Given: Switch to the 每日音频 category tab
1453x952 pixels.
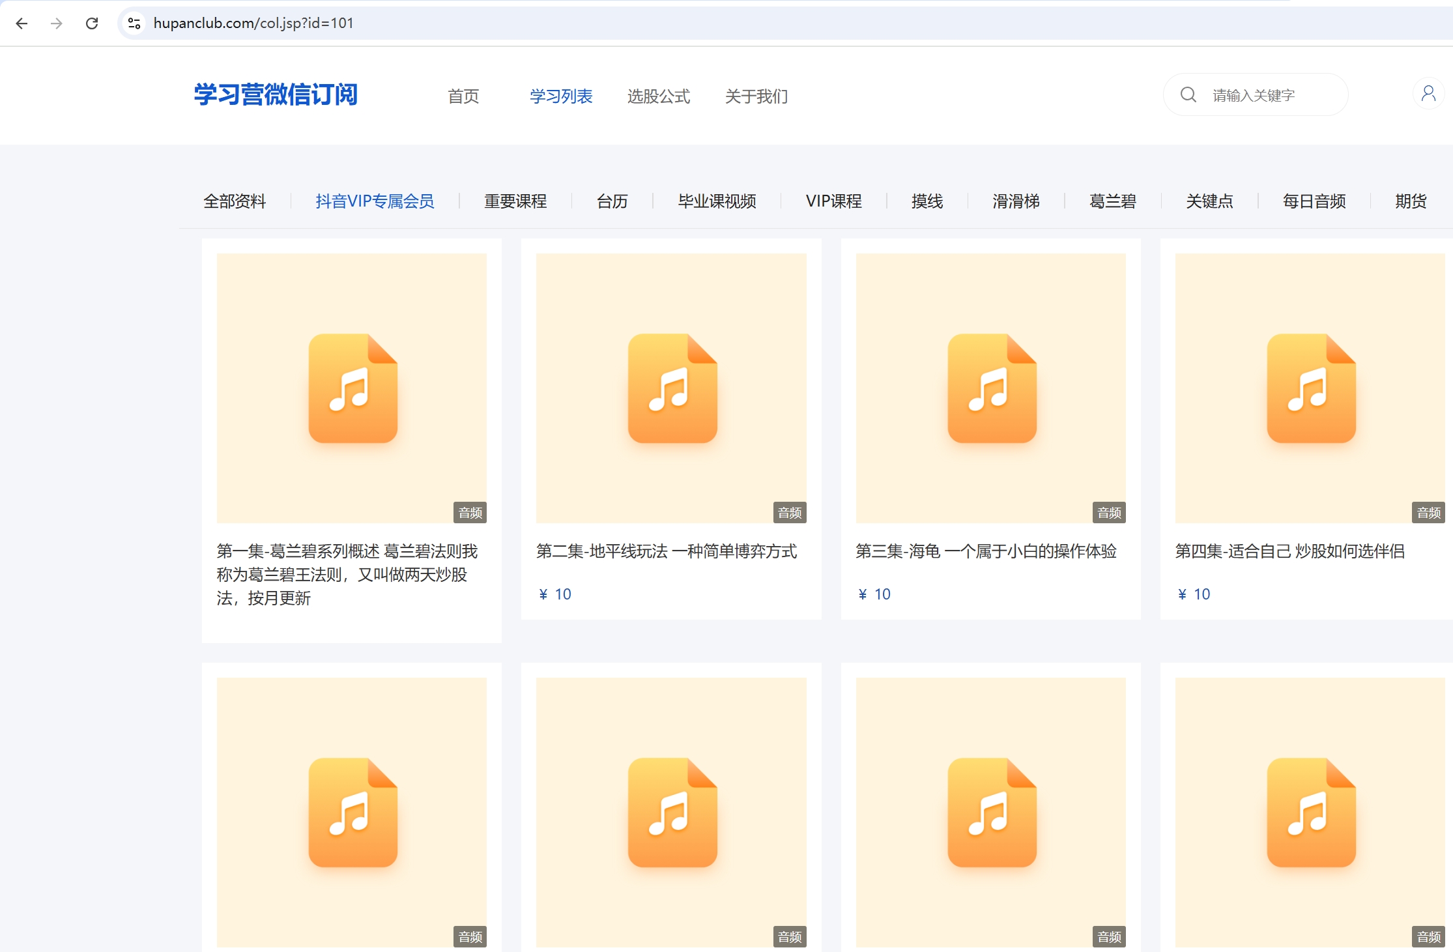Looking at the screenshot, I should 1314,201.
